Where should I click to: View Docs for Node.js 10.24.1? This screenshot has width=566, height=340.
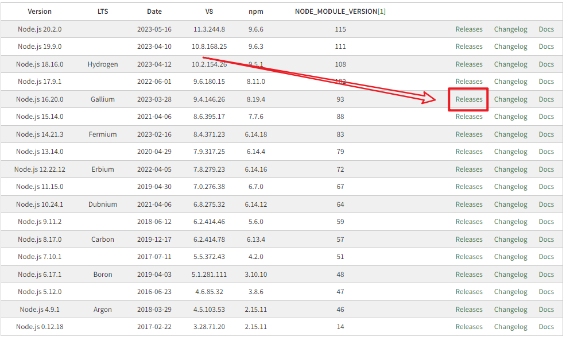[x=546, y=204]
